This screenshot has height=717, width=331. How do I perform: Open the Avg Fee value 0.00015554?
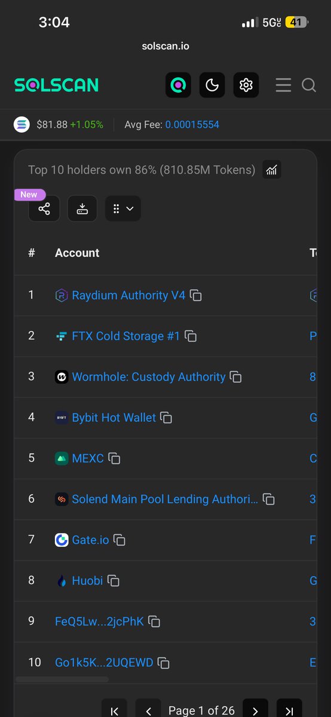(x=192, y=125)
